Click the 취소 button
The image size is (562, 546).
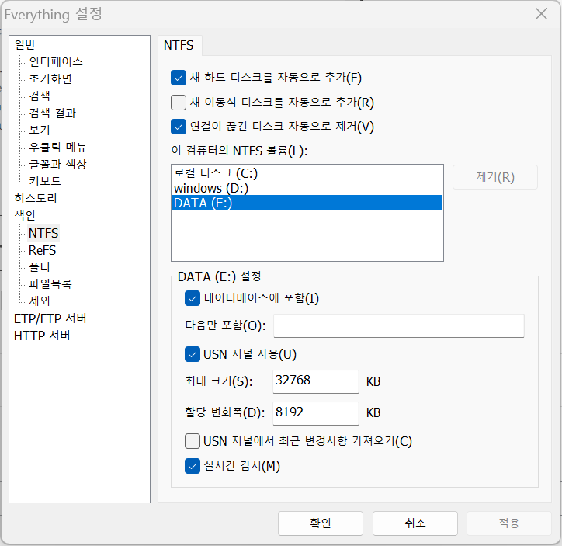point(415,523)
